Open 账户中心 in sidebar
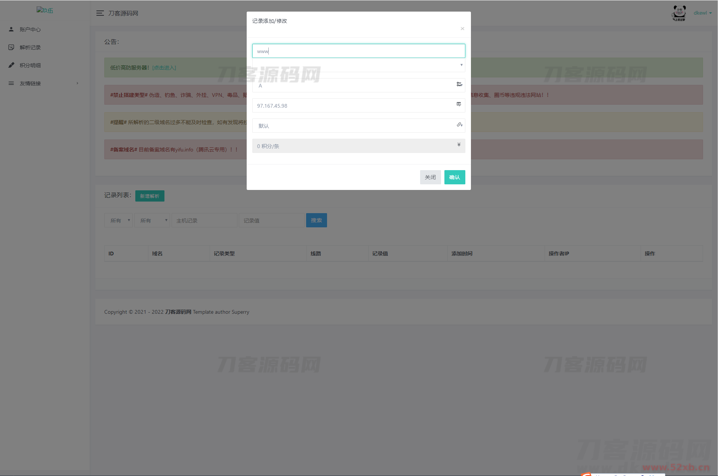 30,30
